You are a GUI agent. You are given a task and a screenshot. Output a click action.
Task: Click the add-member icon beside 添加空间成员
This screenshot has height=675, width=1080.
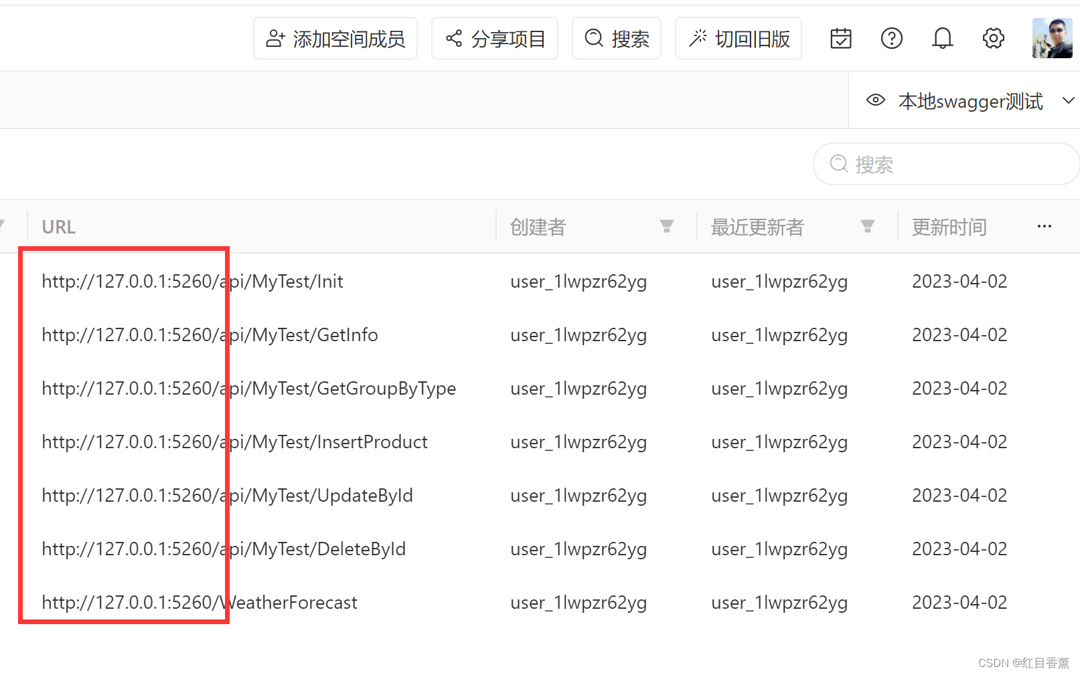pyautogui.click(x=275, y=38)
